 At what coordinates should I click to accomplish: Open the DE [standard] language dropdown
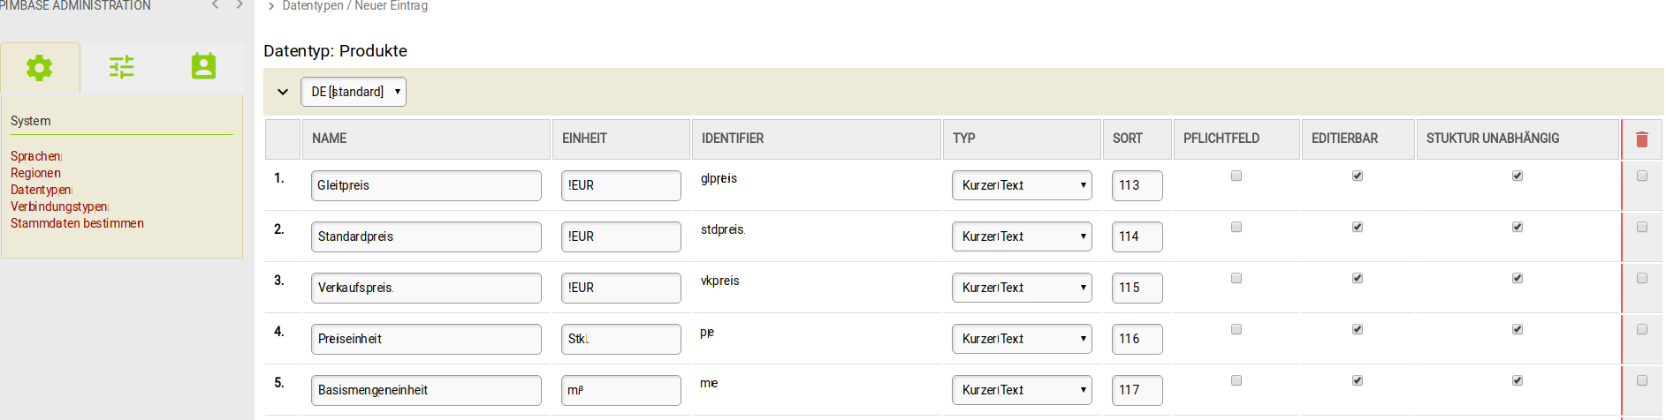coord(354,92)
